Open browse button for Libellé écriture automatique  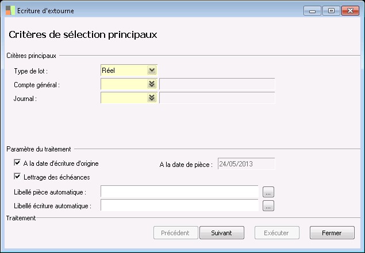point(268,205)
